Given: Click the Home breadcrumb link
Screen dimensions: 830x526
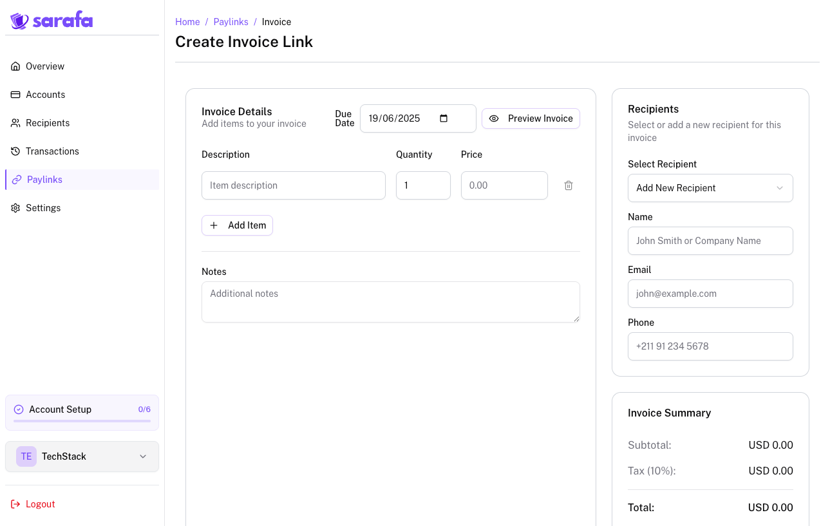Looking at the screenshot, I should pyautogui.click(x=187, y=22).
